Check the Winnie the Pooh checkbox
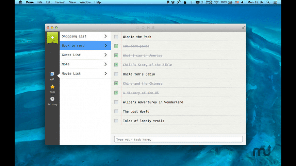The width and height of the screenshot is (296, 166). (116, 37)
